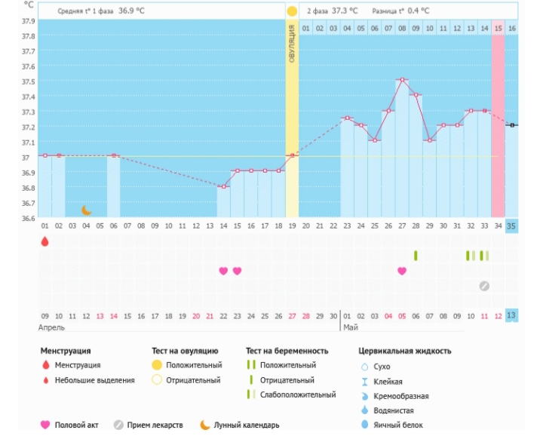The image size is (543, 436).
Task: Click the green pregnancy test mark under day 28
Action: (x=416, y=256)
